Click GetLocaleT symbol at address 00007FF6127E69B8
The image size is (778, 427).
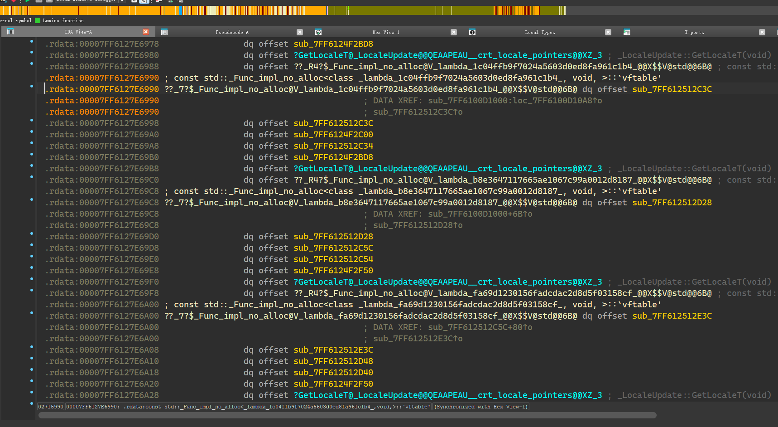tap(448, 169)
